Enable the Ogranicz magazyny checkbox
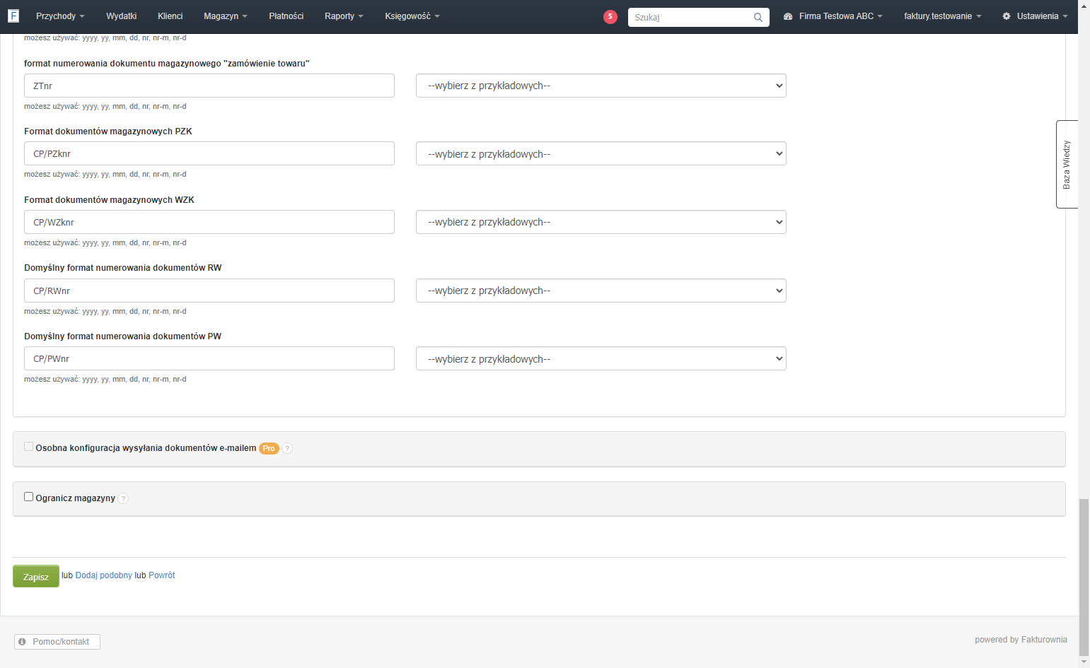This screenshot has width=1090, height=668. pos(29,497)
